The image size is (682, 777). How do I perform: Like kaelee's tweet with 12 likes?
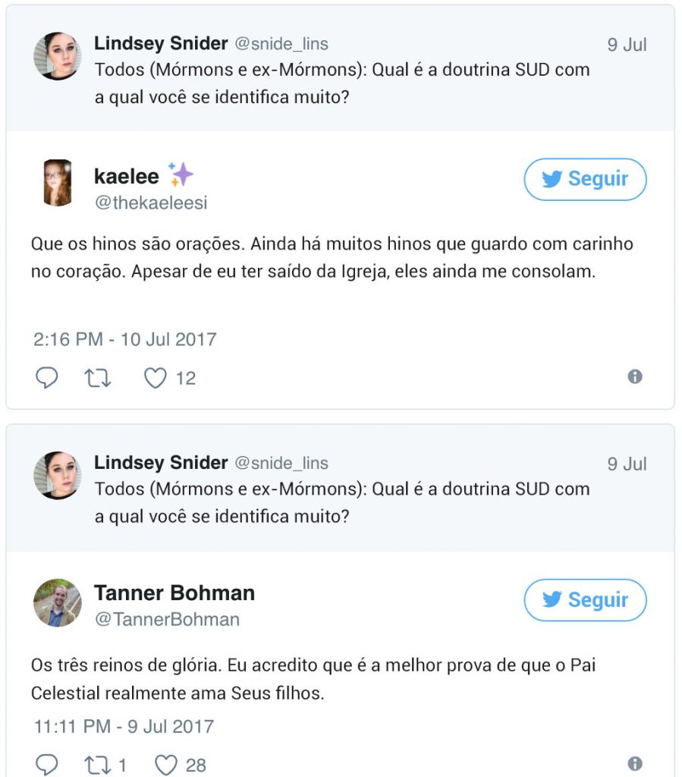(156, 377)
